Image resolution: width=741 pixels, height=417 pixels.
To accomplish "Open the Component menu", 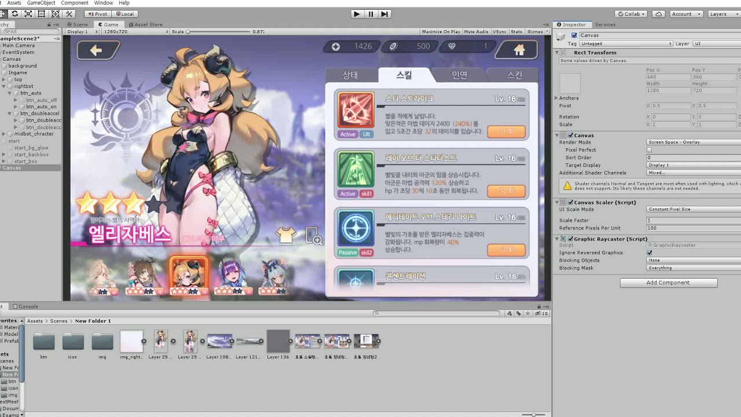I will [75, 3].
